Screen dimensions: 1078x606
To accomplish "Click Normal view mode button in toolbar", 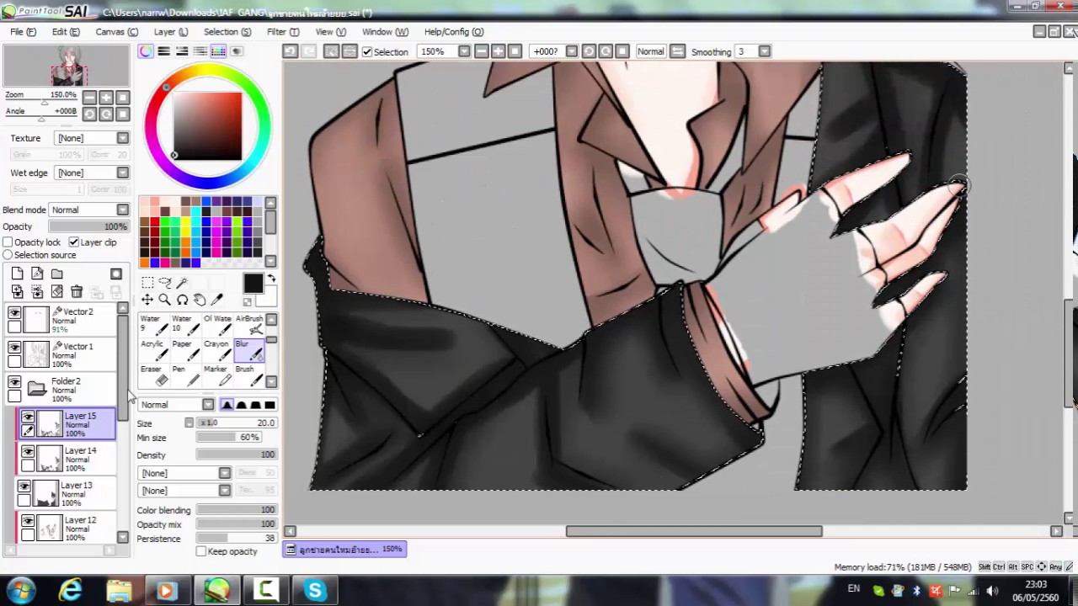I will [650, 51].
